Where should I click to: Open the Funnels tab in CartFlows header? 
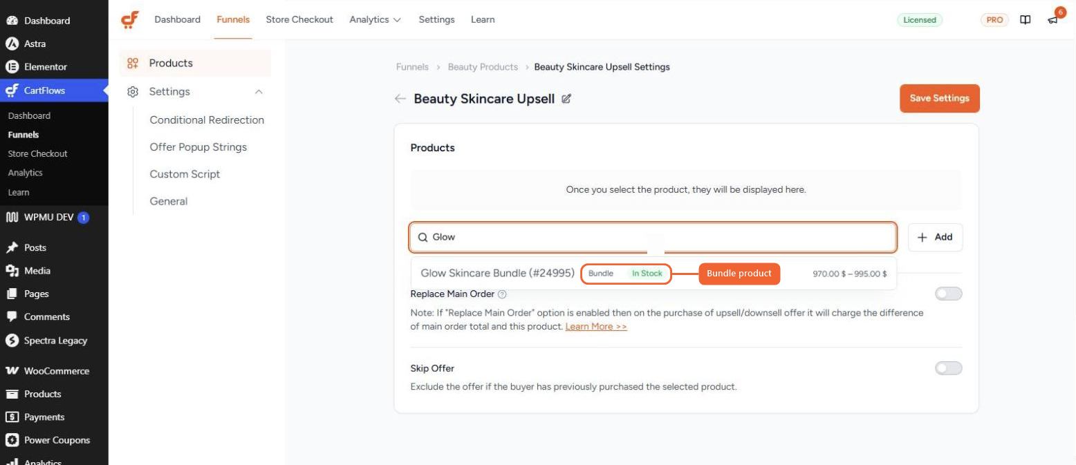[233, 19]
